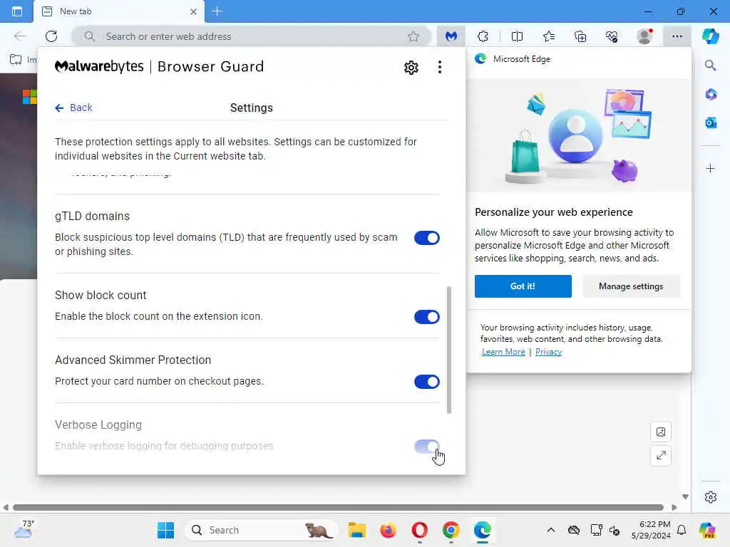Toggle Advanced Skimmer Protection switch
Screen dimensions: 730x547
pyautogui.click(x=427, y=382)
